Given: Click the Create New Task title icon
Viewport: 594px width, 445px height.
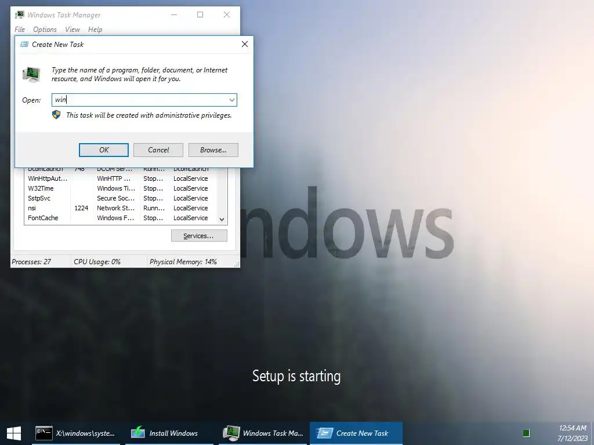Looking at the screenshot, I should (x=24, y=44).
